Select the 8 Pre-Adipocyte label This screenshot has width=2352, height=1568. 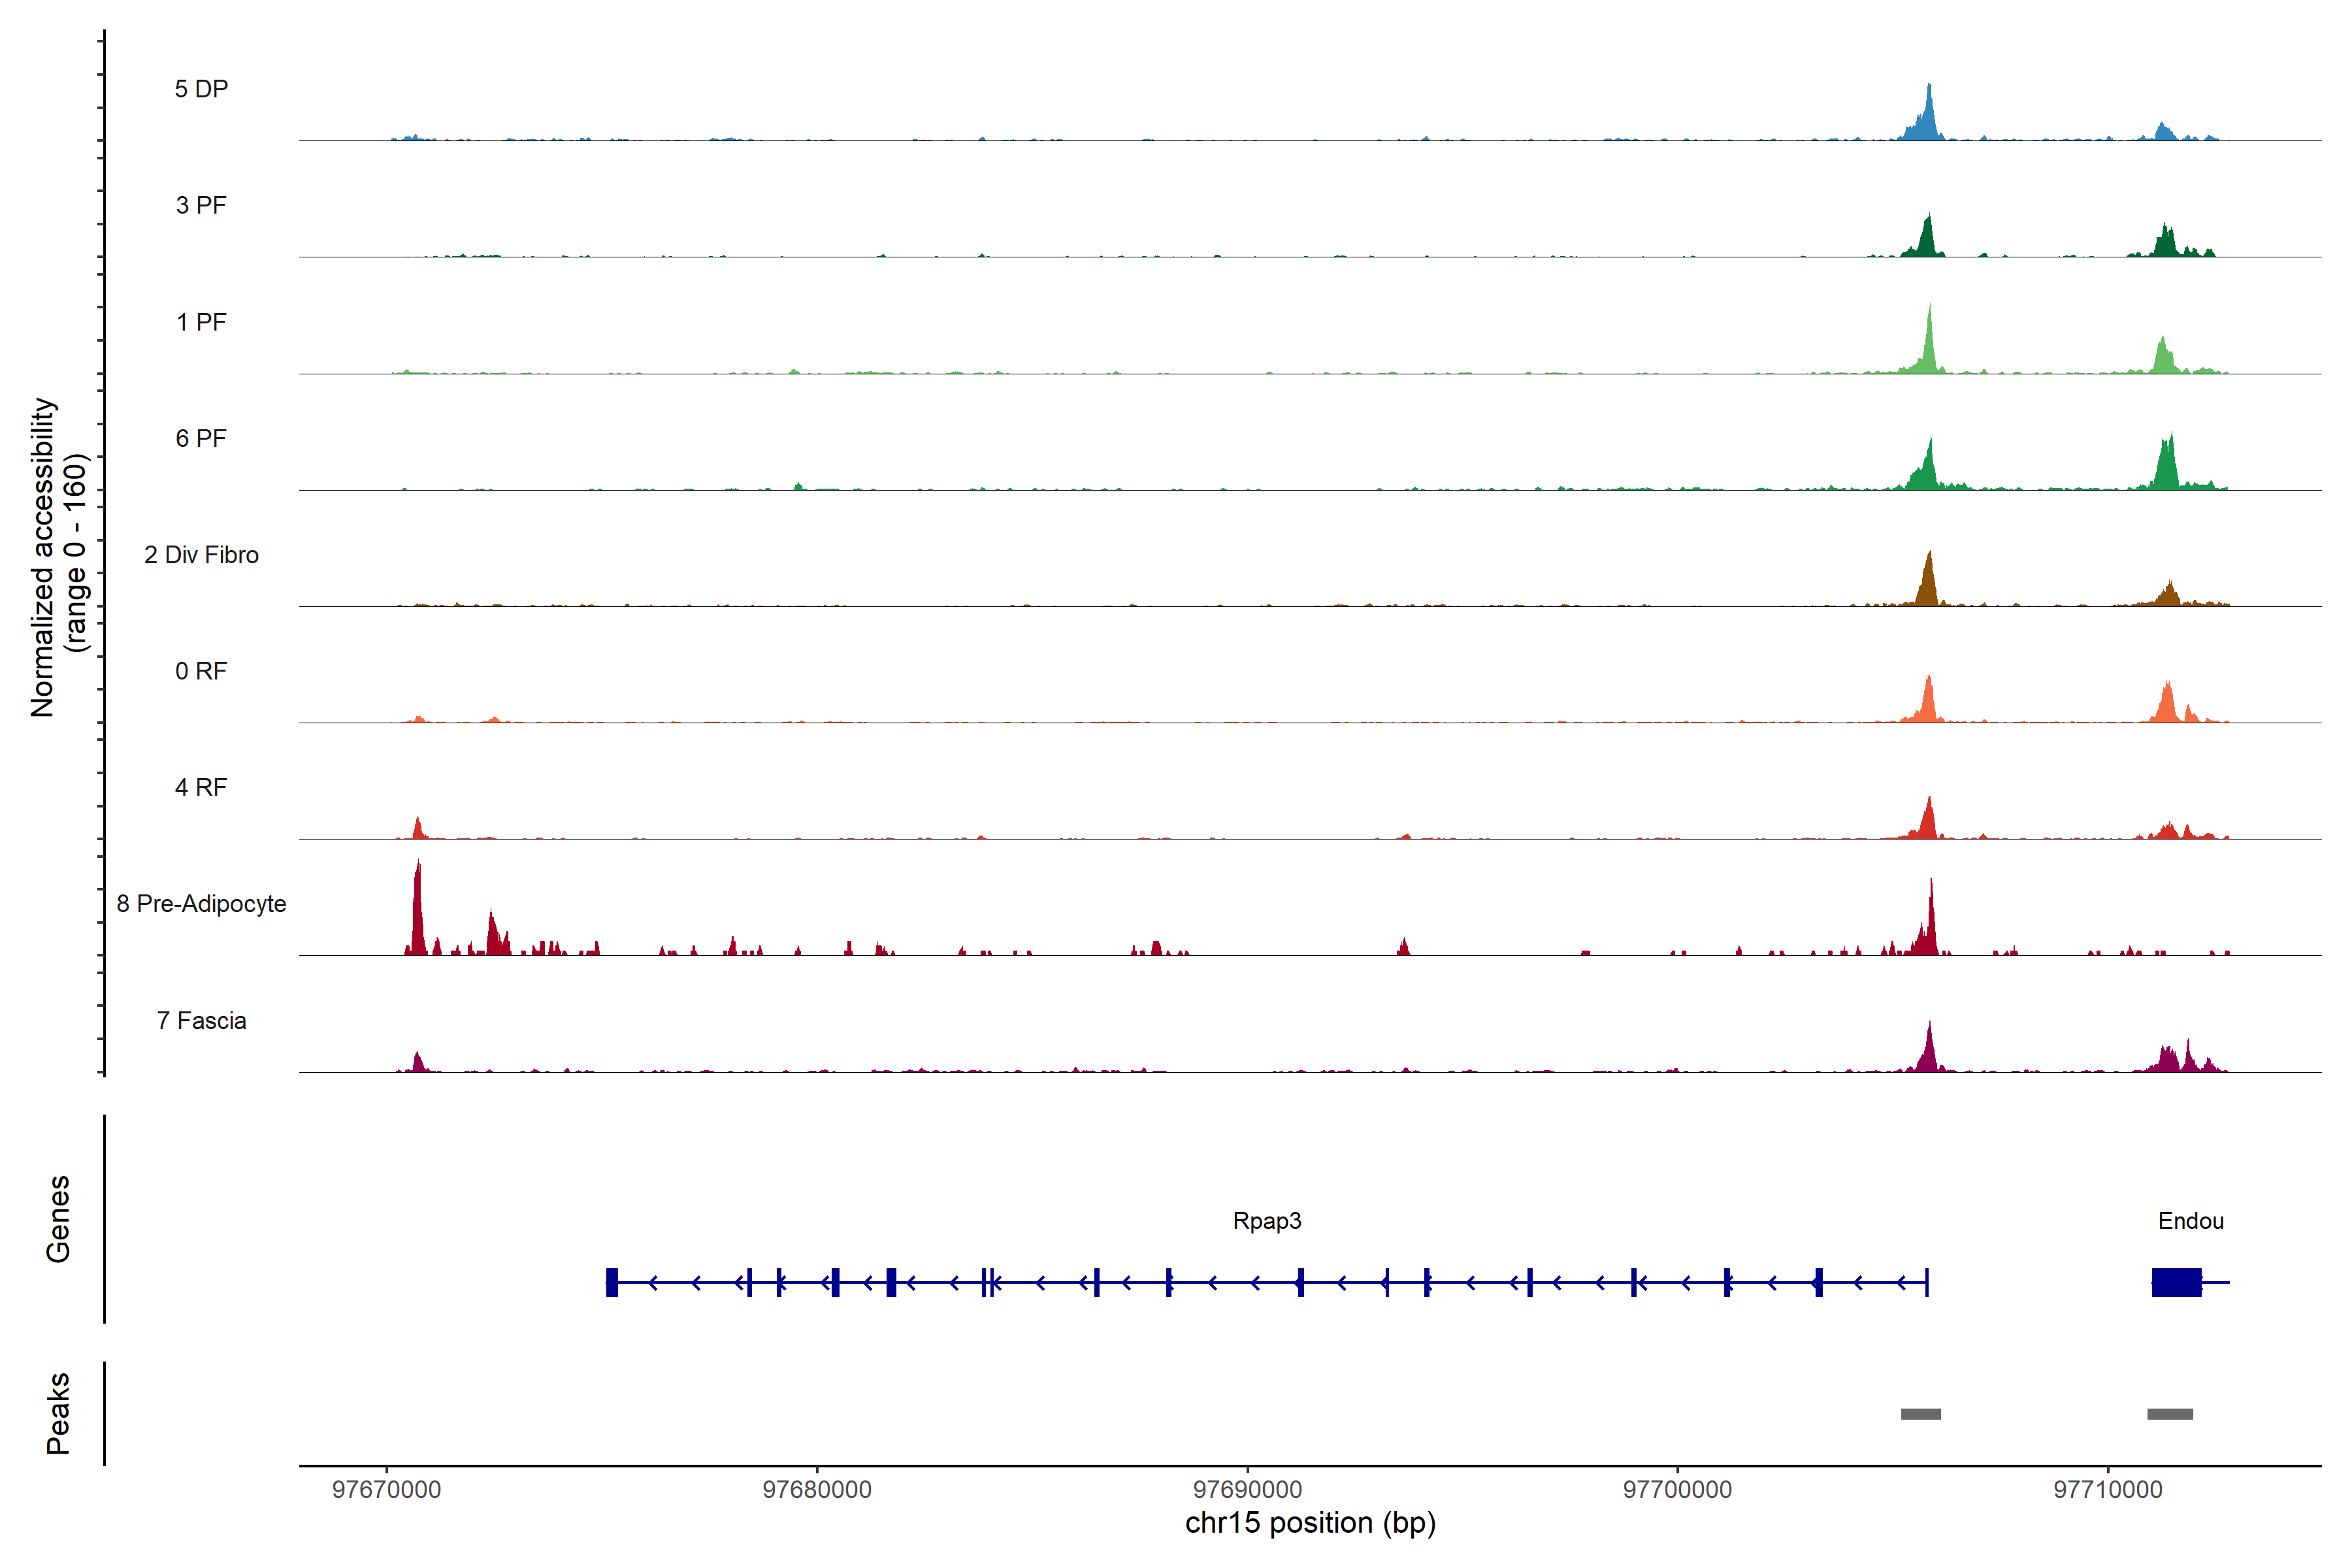coord(201,904)
